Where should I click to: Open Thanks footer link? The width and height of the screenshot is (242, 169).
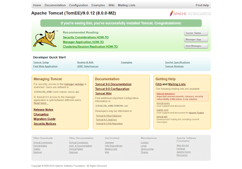click(x=144, y=153)
